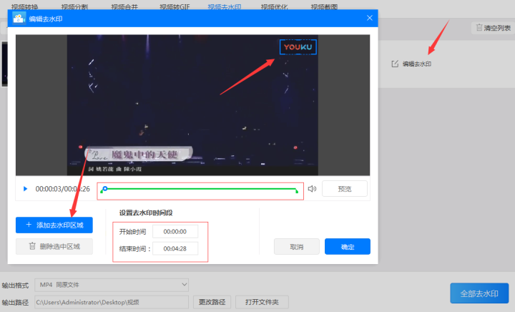
Task: Click inside the 结束时间 end time field
Action: (x=175, y=248)
